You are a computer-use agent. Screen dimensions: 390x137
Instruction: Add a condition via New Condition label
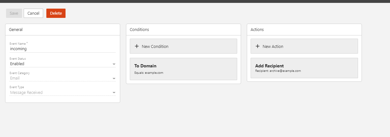pyautogui.click(x=155, y=46)
